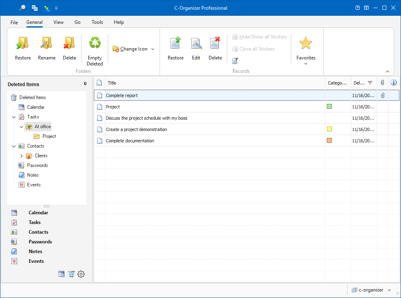Click the document icon column header

point(99,83)
